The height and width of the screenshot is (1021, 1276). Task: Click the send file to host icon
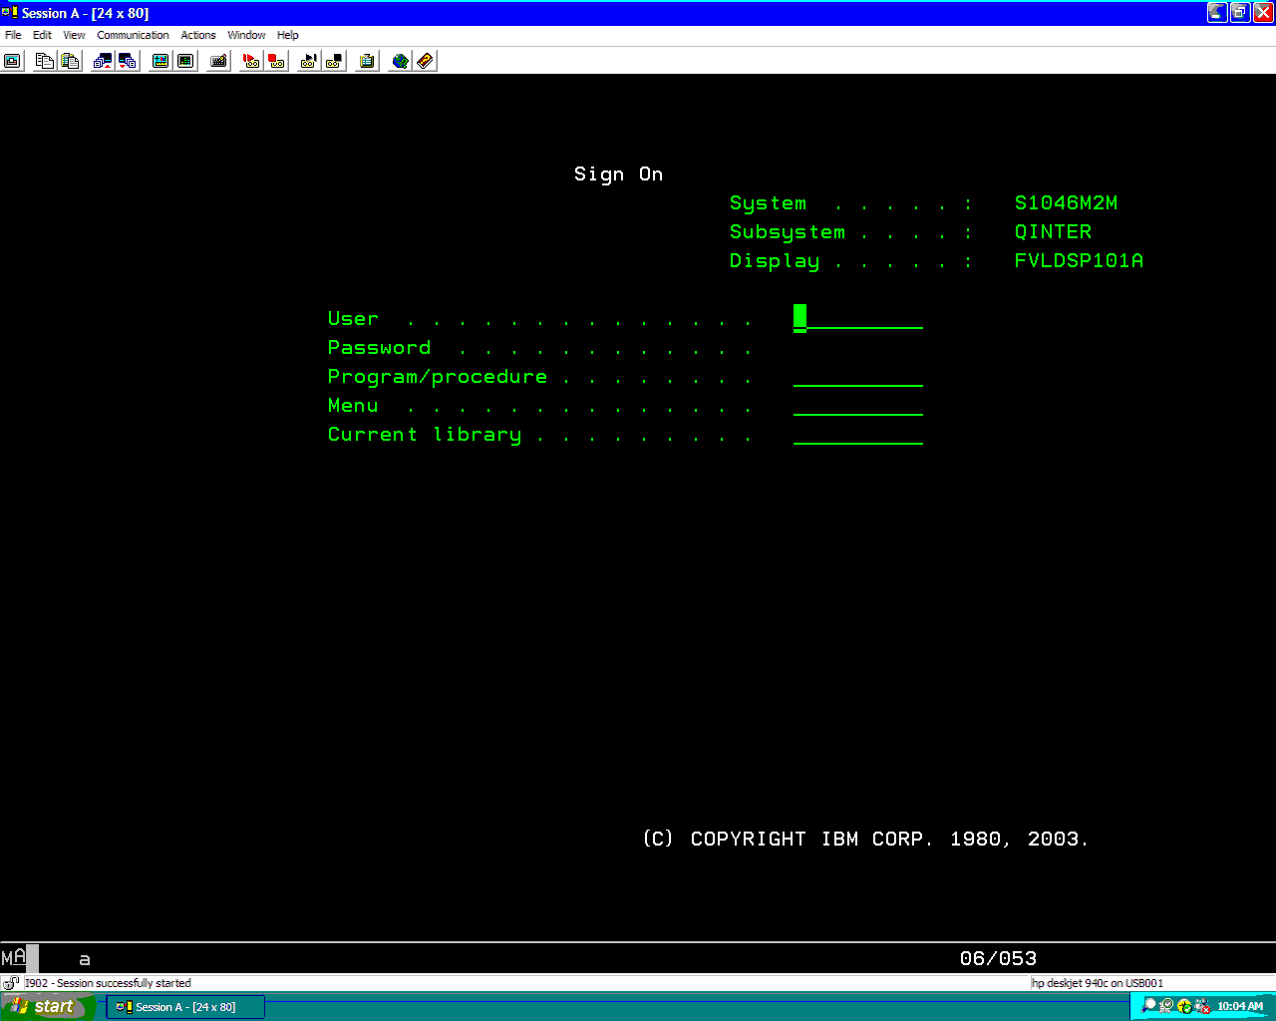click(x=102, y=61)
